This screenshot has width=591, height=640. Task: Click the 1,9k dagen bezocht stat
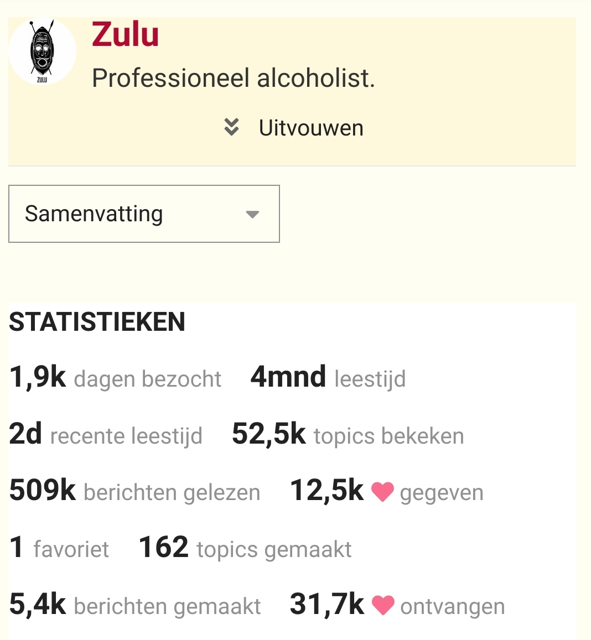[115, 377]
